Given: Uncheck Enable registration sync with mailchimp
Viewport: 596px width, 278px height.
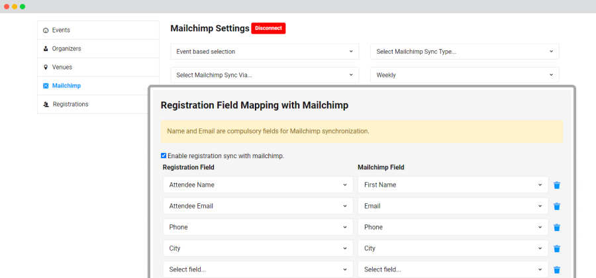Looking at the screenshot, I should click(164, 156).
